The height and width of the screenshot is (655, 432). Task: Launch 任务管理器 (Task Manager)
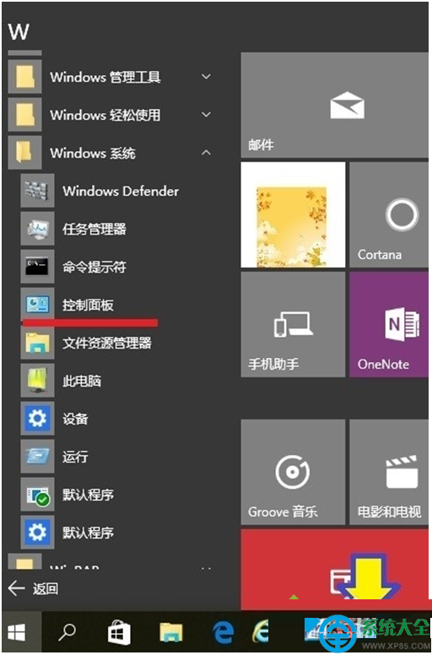[113, 229]
